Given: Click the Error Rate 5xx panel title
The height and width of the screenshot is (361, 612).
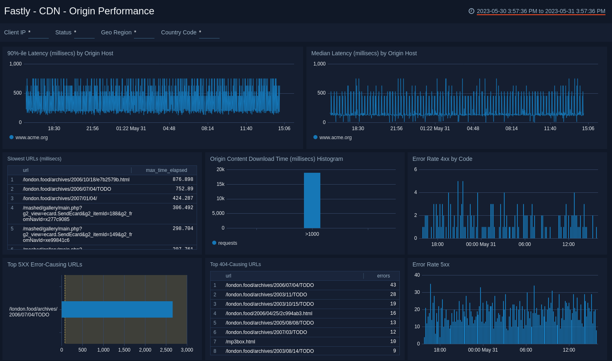Looking at the screenshot, I should tap(431, 264).
